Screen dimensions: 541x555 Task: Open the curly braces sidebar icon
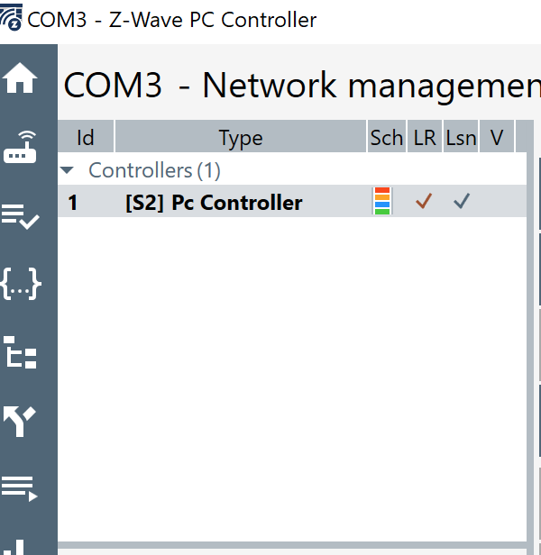[x=21, y=284]
